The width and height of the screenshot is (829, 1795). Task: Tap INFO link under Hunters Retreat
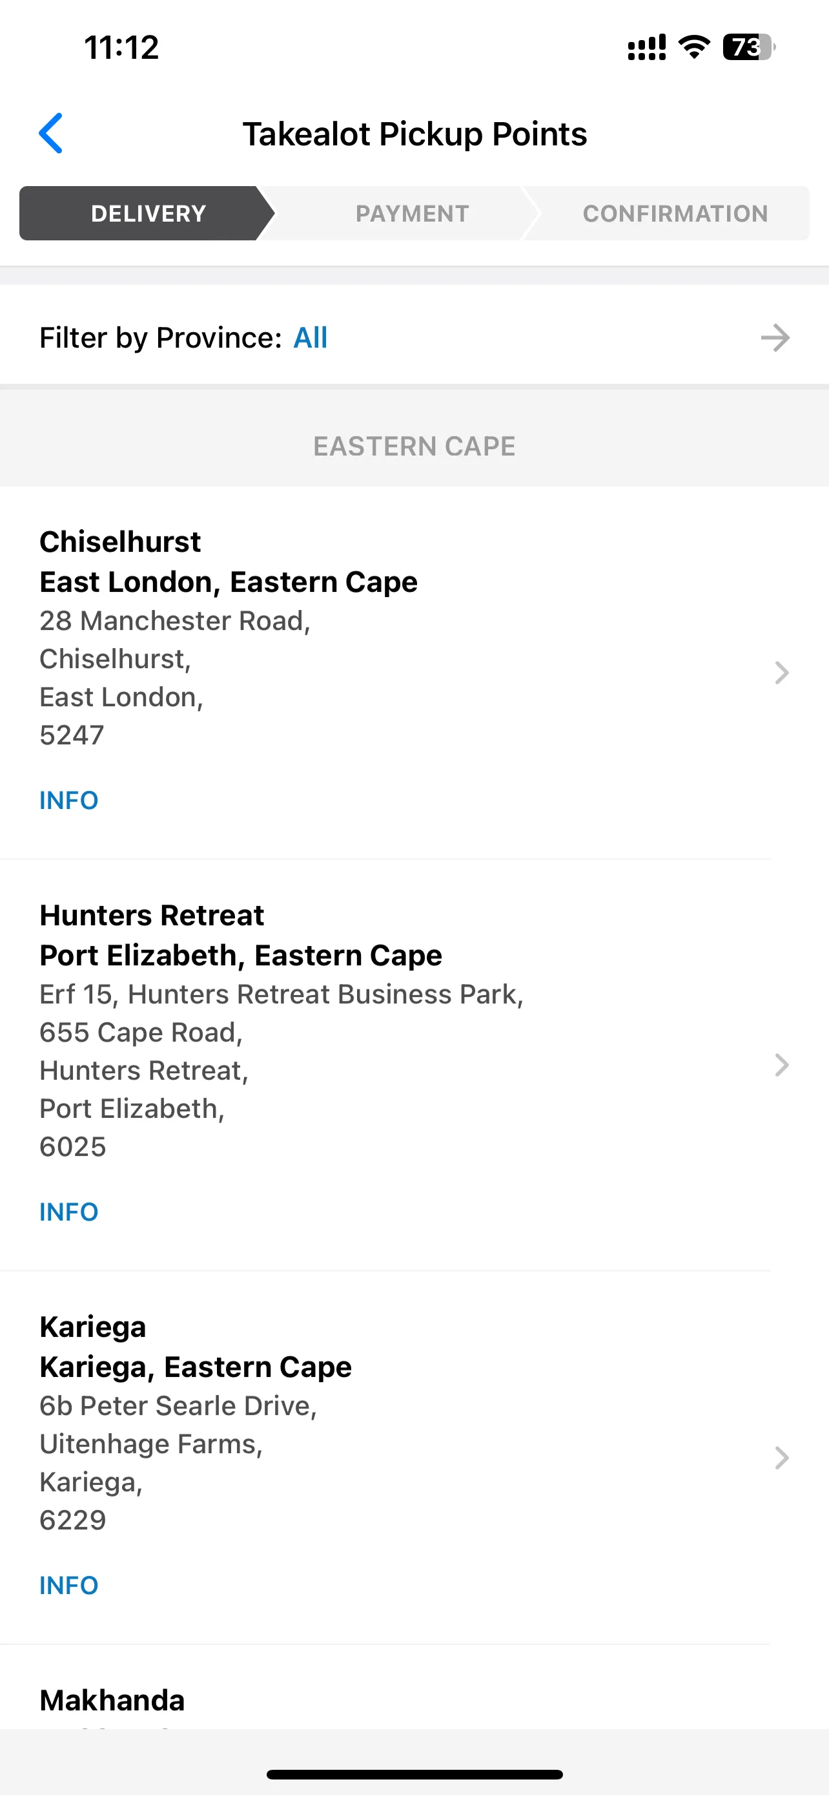coord(69,1212)
